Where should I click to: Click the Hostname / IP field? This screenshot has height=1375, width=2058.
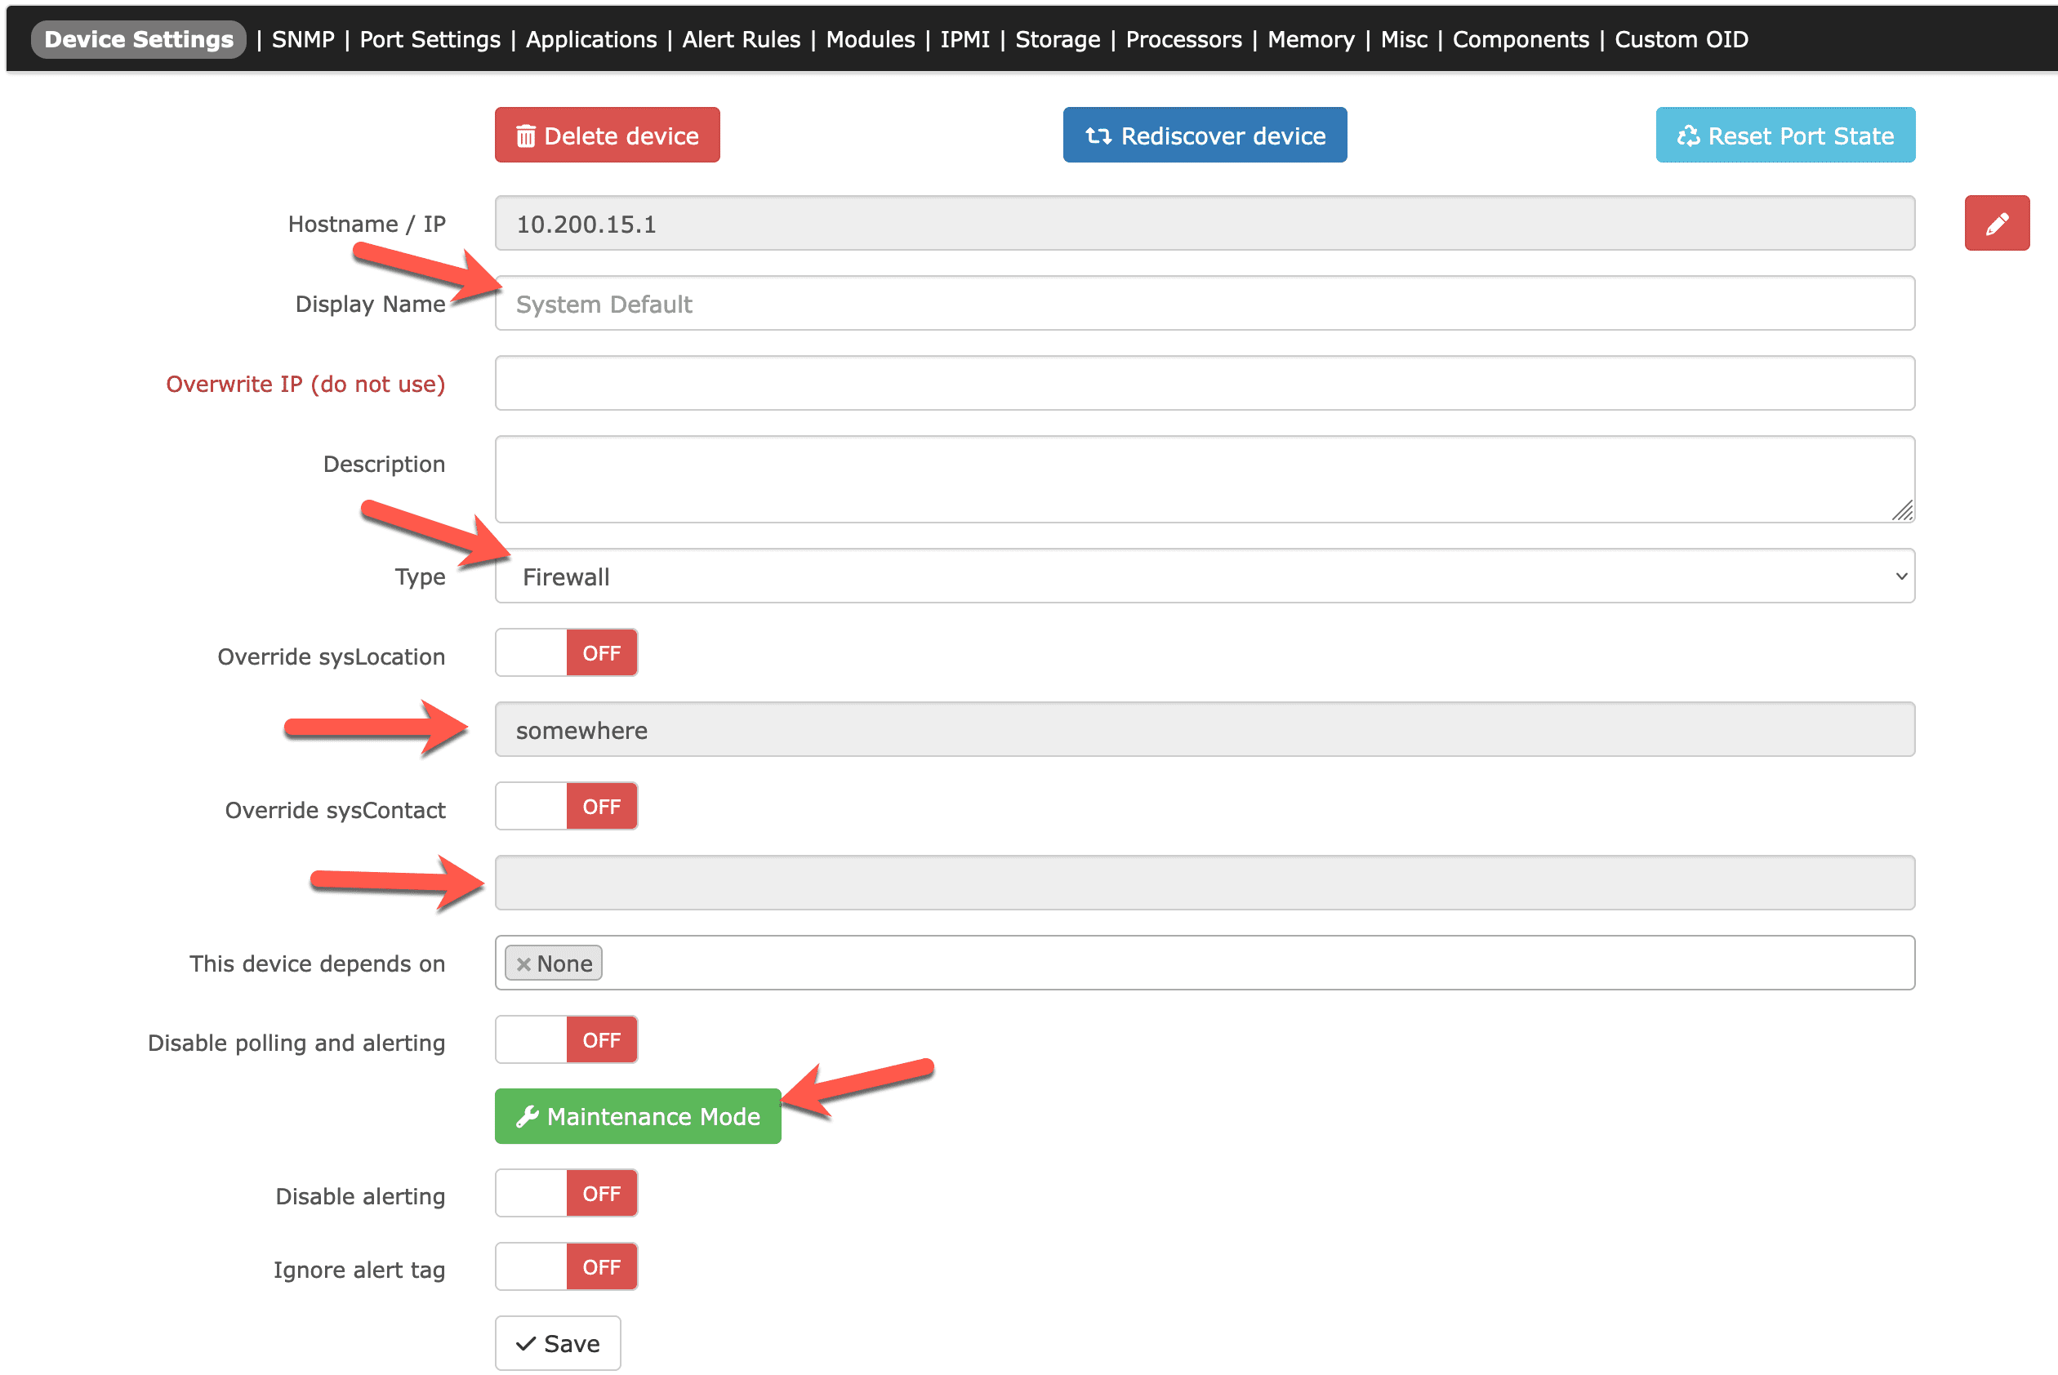pyautogui.click(x=1205, y=224)
